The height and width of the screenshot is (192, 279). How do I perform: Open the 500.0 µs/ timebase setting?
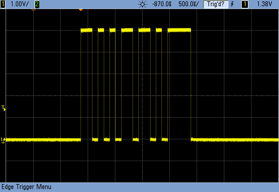(x=189, y=4)
